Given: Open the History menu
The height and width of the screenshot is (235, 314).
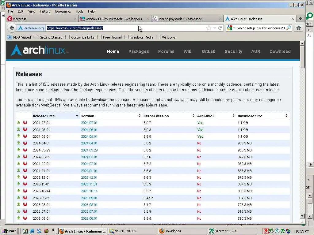Looking at the screenshot, I should coord(45,11).
